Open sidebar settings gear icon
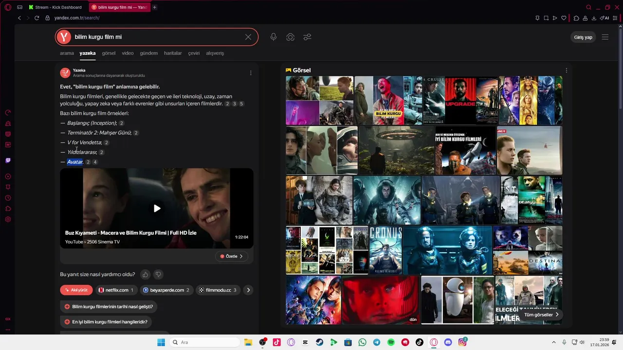Viewport: 623px width, 350px height. (x=8, y=219)
